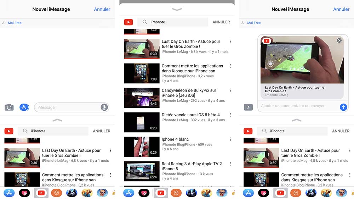Tap the gray chevron expand button in right panel
Viewport: 354px width, 199px height.
(248, 107)
